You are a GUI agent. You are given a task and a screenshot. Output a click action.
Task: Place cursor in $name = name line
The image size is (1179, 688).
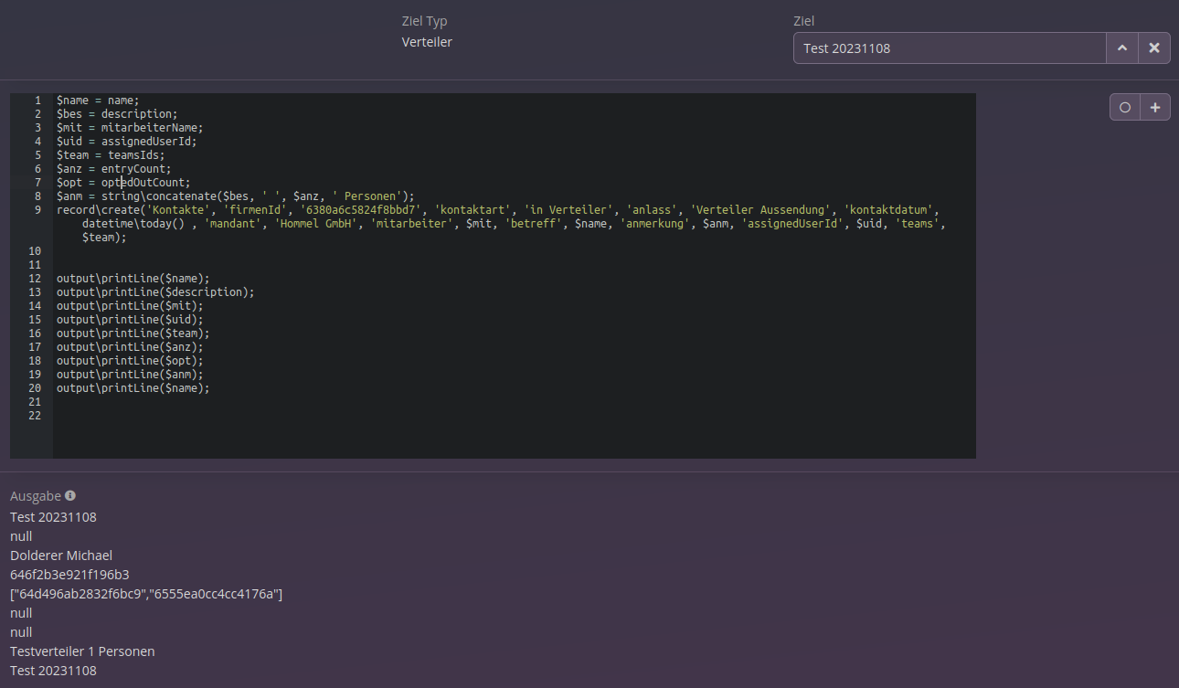click(x=98, y=101)
